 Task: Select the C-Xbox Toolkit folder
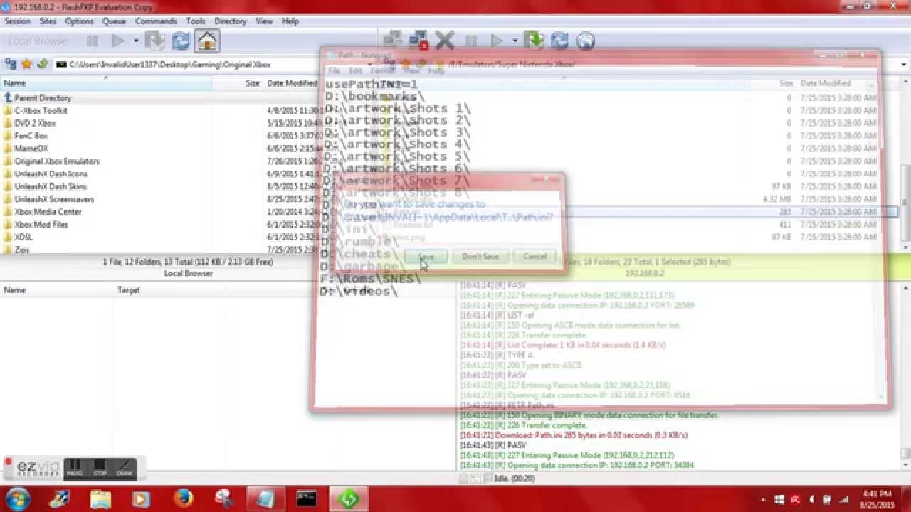pos(41,111)
